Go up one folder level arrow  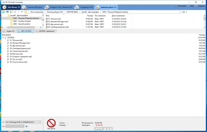click(x=22, y=12)
